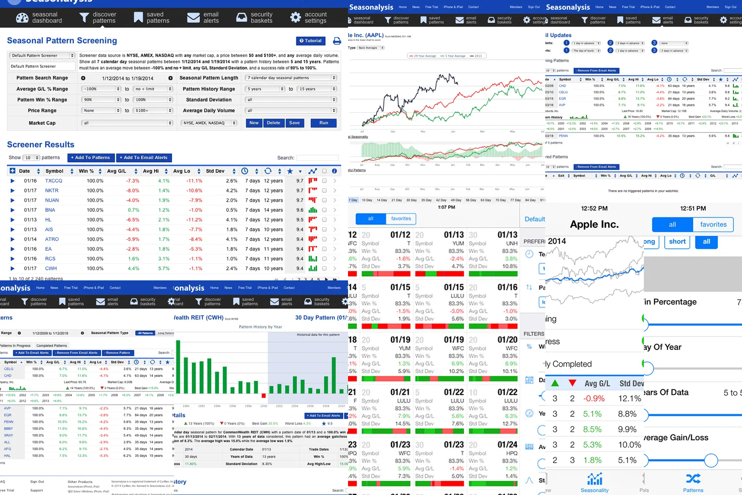This screenshot has height=495, width=742.
Task: Toggle the select-all checkbox in results header
Action: tap(324, 171)
